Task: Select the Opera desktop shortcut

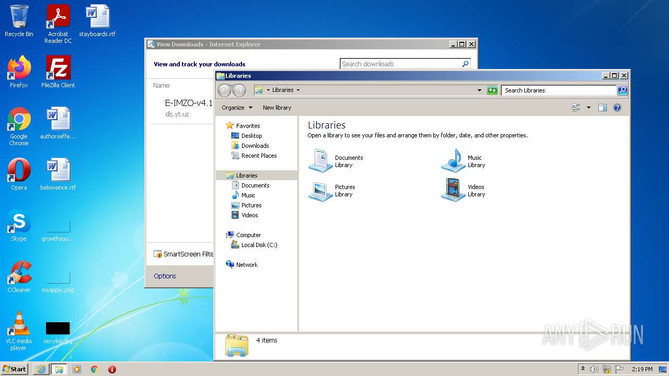Action: (x=19, y=174)
